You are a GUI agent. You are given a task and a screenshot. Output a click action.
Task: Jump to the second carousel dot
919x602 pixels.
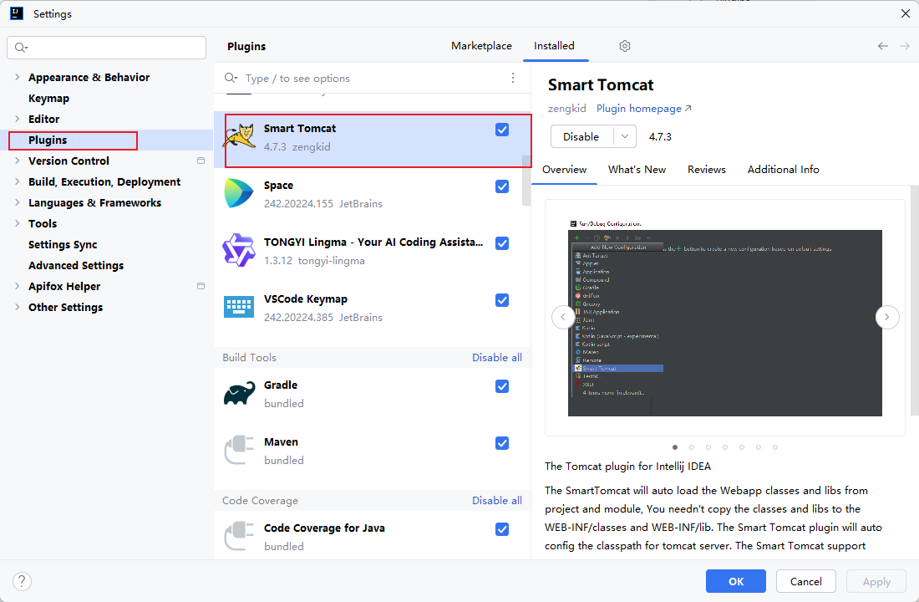tap(692, 447)
